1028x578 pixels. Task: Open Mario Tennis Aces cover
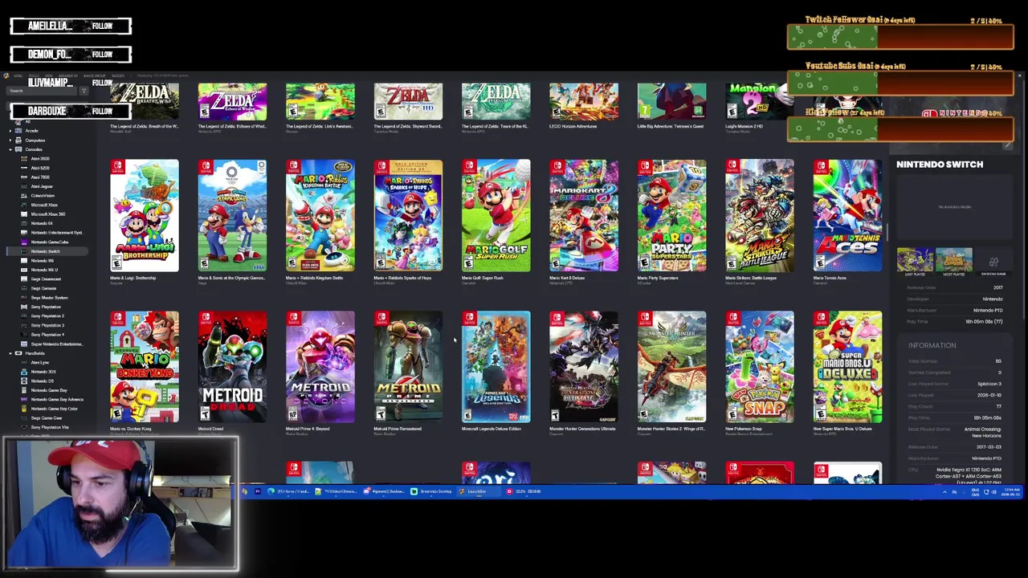[847, 215]
